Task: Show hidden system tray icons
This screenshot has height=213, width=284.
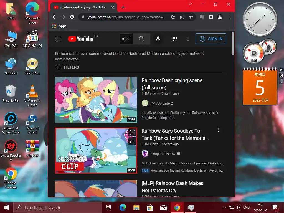Action: point(225,207)
